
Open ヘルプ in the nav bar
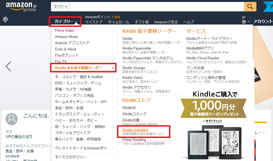coord(188,22)
